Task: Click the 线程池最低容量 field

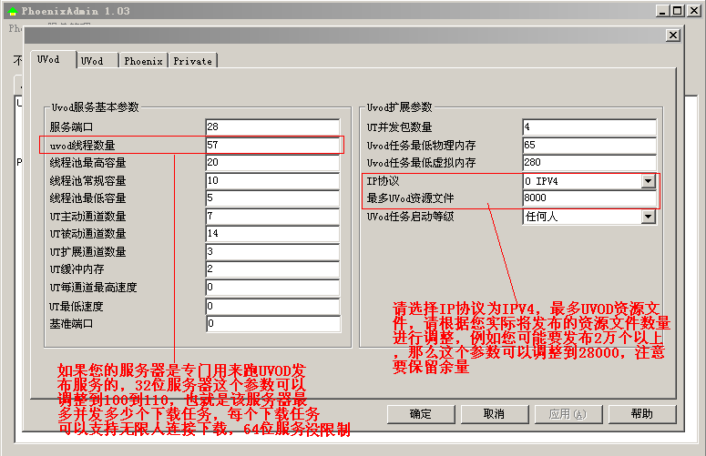Action: click(x=272, y=198)
